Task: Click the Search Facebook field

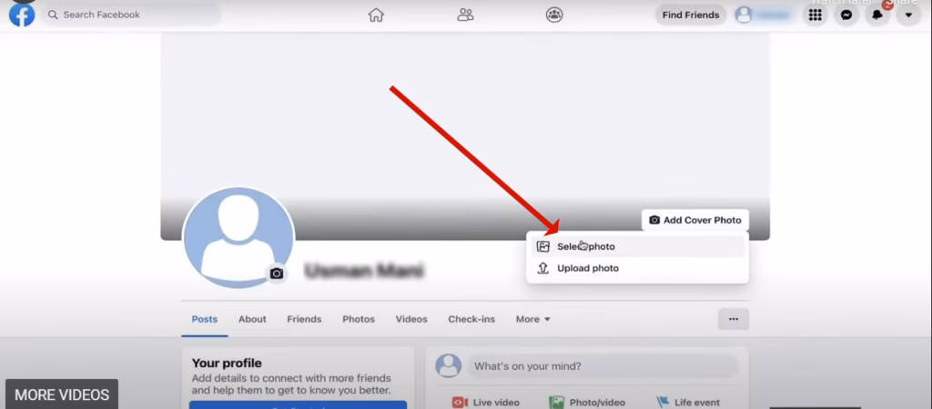Action: 131,15
